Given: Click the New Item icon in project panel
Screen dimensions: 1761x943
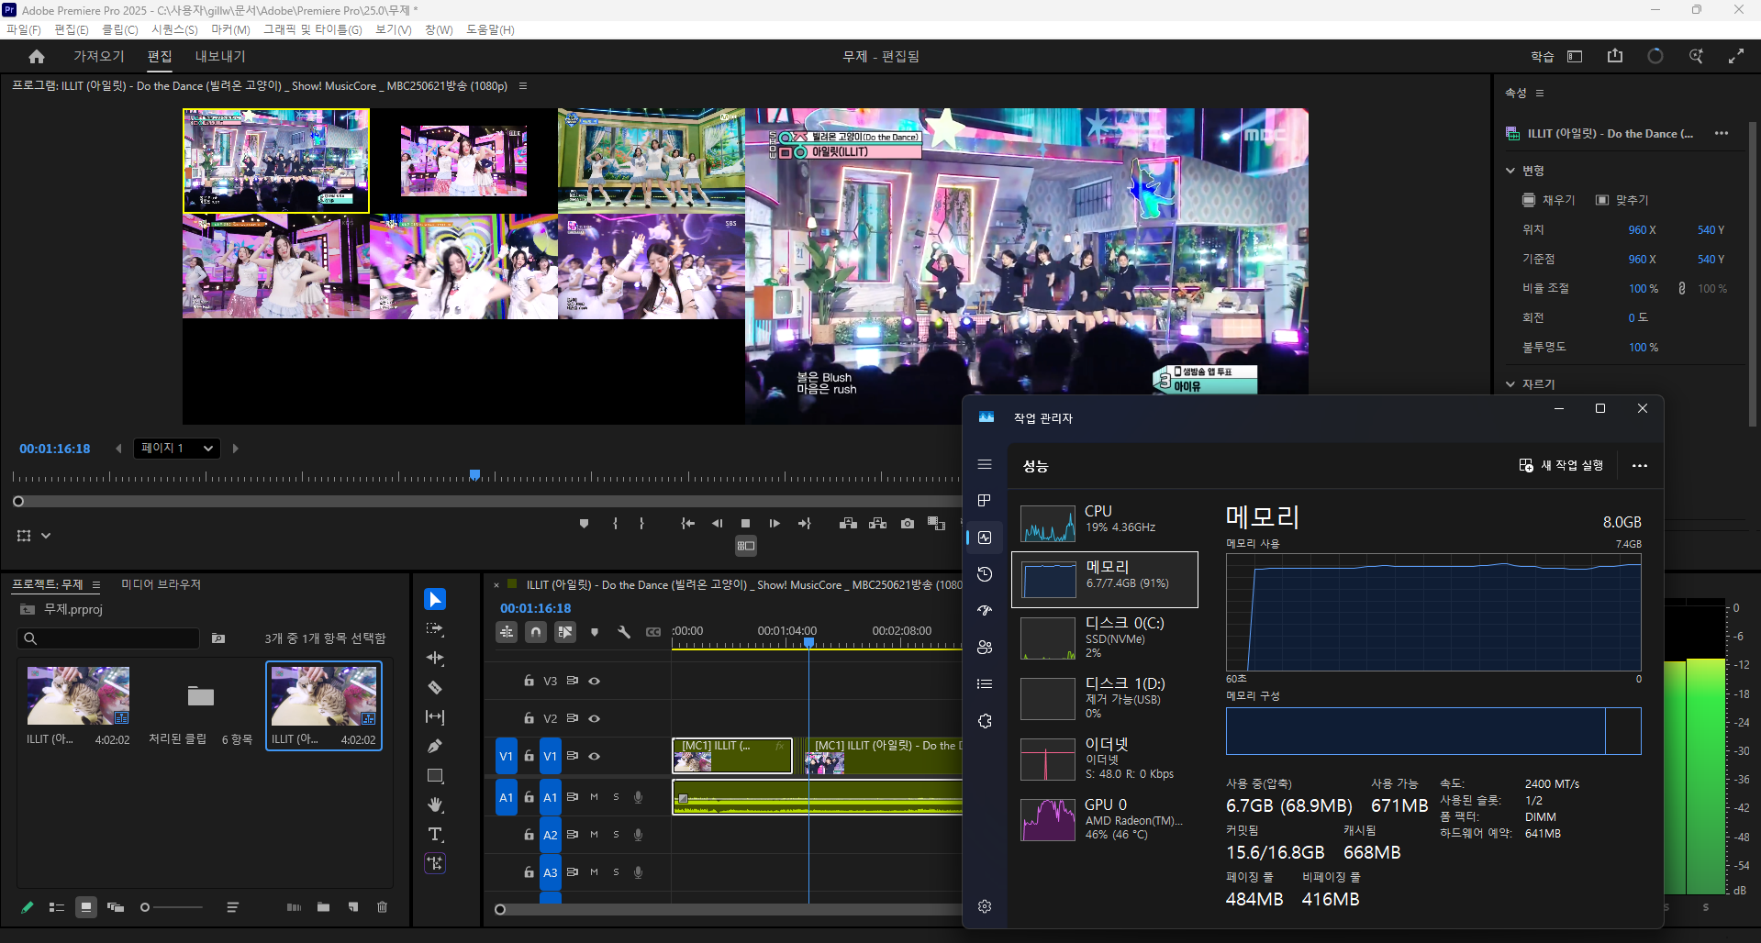Looking at the screenshot, I should tap(353, 907).
